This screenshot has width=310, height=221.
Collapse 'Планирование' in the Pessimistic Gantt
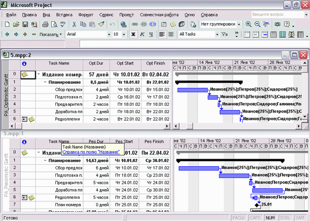tap(45, 161)
